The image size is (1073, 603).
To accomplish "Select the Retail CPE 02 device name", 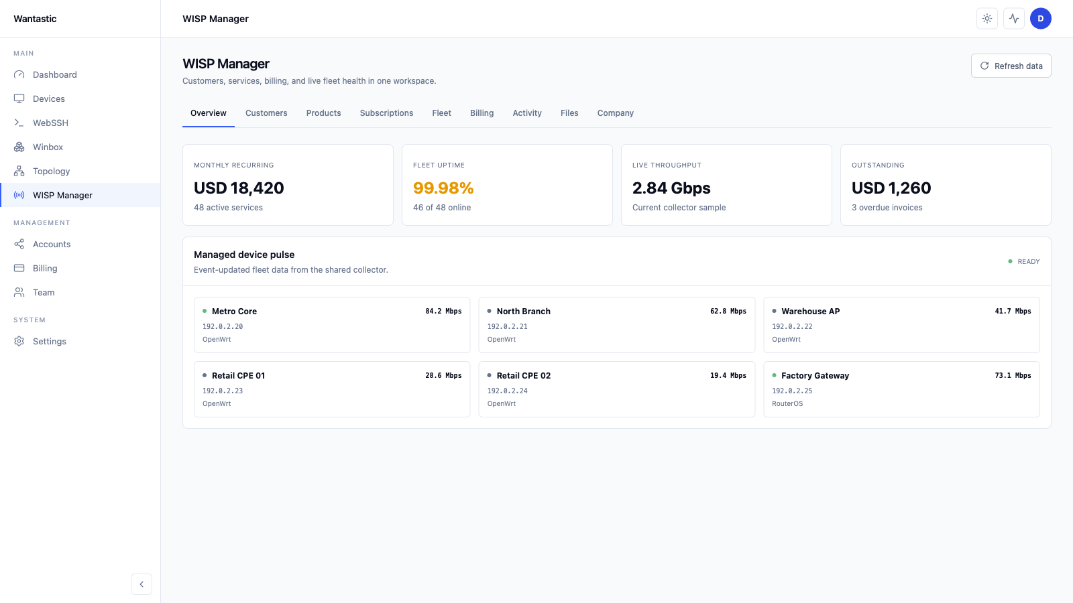I will [x=524, y=376].
